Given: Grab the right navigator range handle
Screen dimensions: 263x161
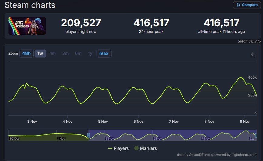Looking at the screenshot, I should (x=256, y=135).
